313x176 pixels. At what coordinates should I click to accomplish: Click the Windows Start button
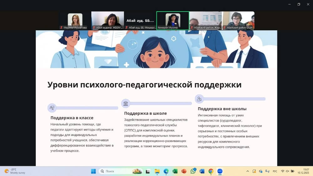(93, 171)
